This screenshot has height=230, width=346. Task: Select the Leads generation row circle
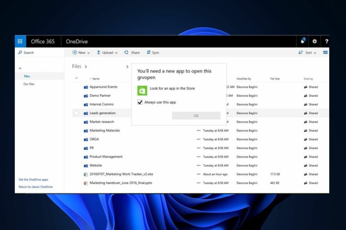[77, 113]
